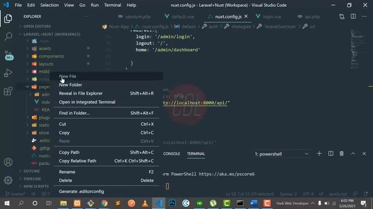Select Open in Integrated Terminal

coord(106,102)
